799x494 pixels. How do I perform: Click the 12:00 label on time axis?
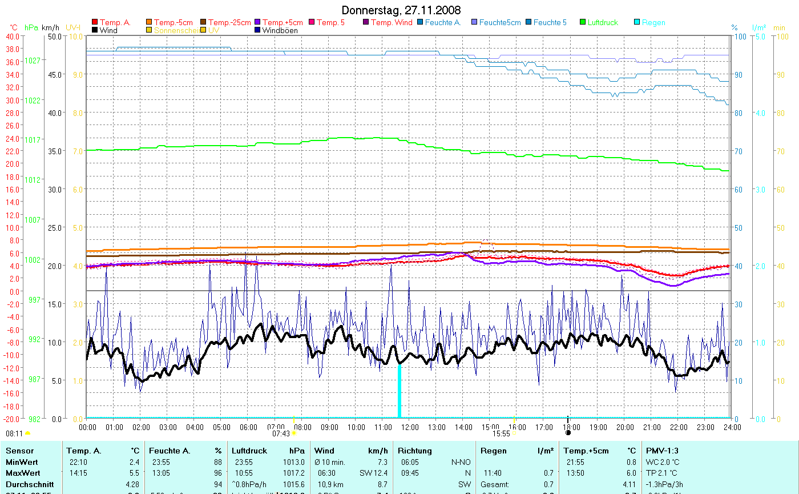coord(409,427)
